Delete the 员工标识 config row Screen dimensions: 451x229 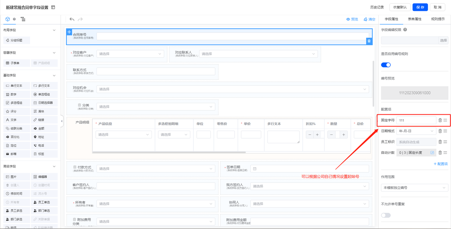(440, 142)
